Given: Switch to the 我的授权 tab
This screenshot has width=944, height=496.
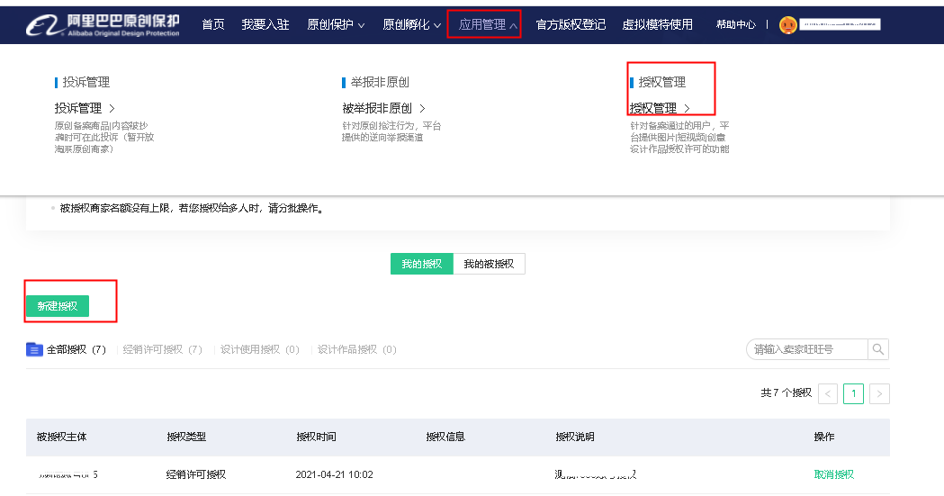Looking at the screenshot, I should coord(421,264).
